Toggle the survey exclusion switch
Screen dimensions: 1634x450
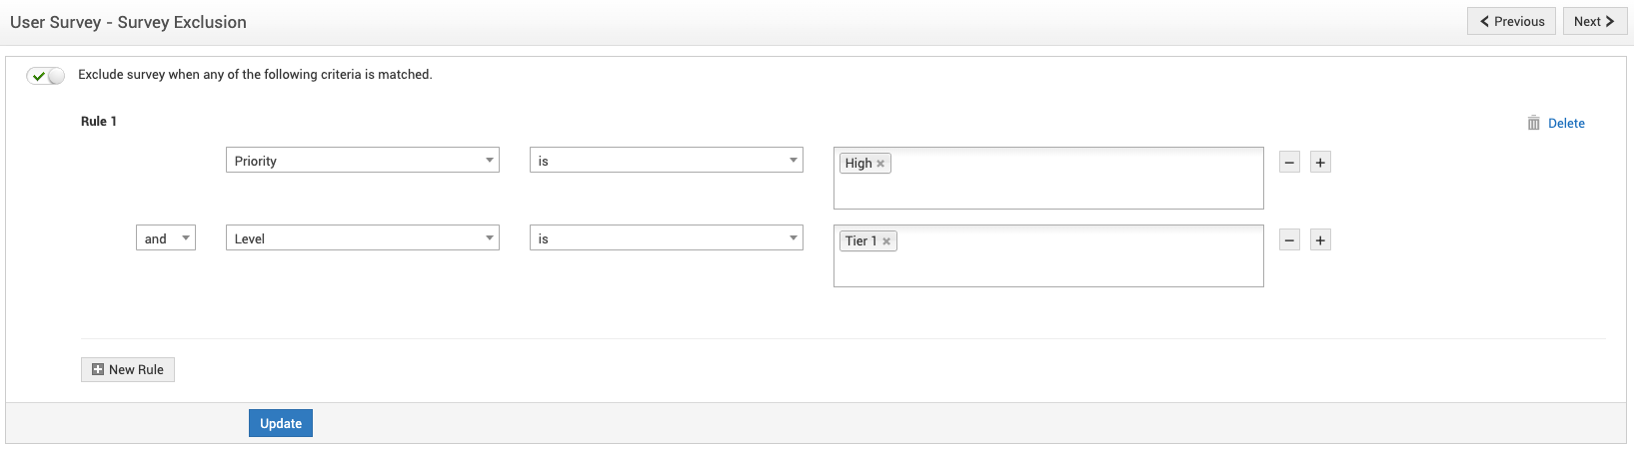[46, 76]
